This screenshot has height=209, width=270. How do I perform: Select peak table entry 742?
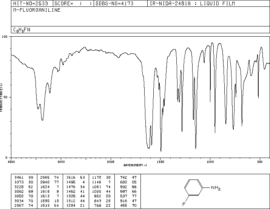128,178
